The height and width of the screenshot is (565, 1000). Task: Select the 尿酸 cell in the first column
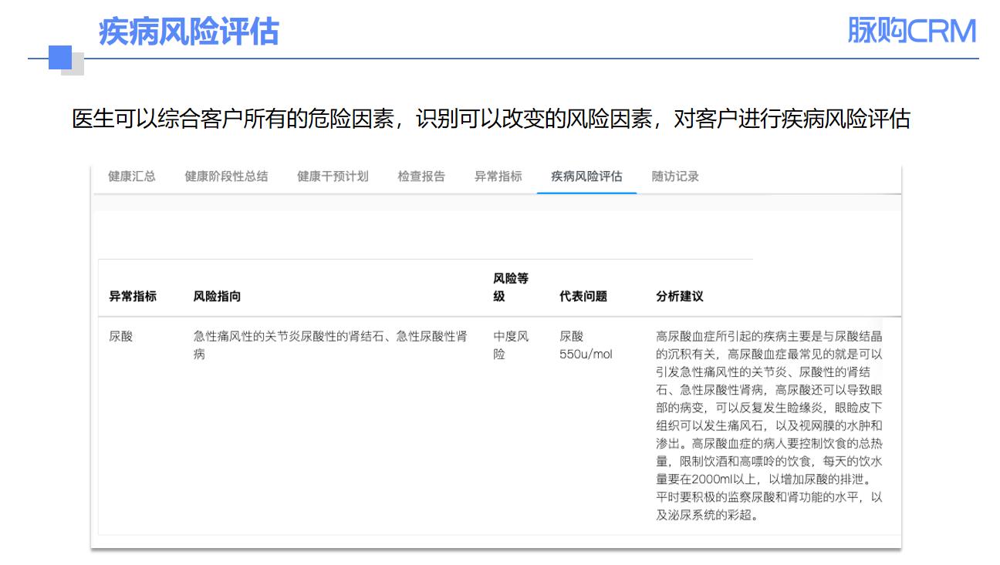(121, 337)
